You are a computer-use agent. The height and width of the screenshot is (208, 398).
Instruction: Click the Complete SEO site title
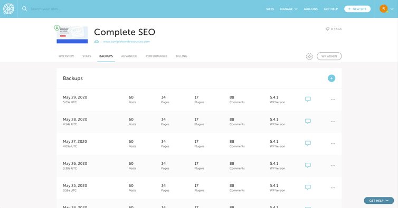125,32
